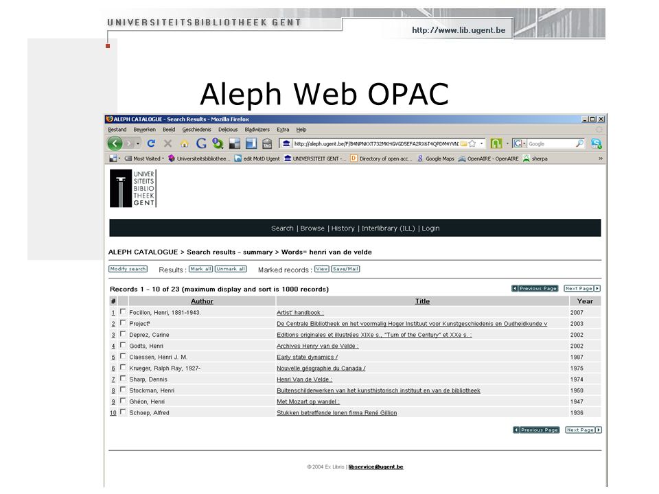Click the Delicious bookmarks checkered icon
This screenshot has width=659, height=494.
point(234,143)
